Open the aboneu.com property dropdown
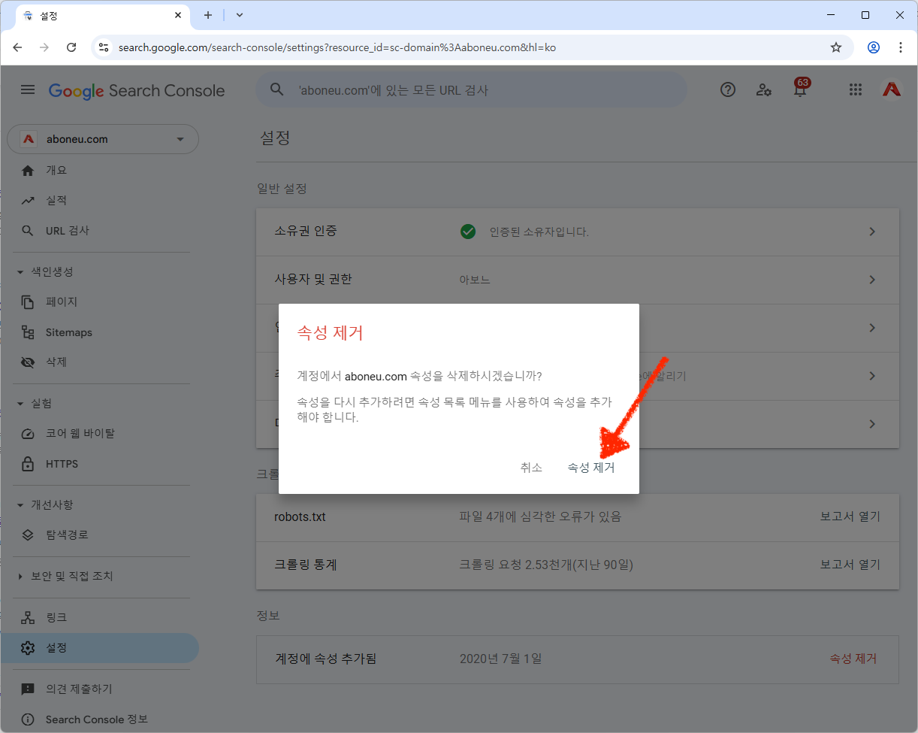 pyautogui.click(x=103, y=139)
